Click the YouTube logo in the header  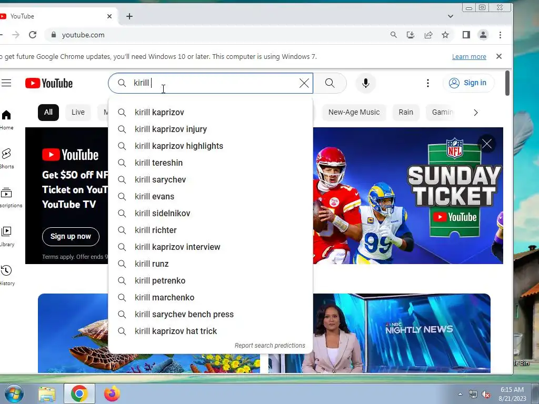click(49, 83)
